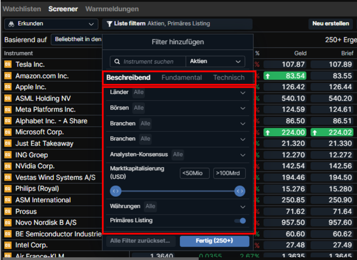The image size is (357, 260).
Task: Open the Watchlisten tab
Action: click(x=22, y=9)
